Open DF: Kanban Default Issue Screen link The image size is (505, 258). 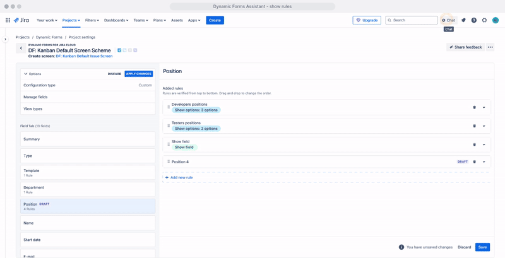tap(84, 56)
